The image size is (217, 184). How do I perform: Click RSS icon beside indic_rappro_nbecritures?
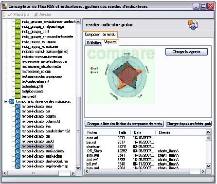coord(18,47)
